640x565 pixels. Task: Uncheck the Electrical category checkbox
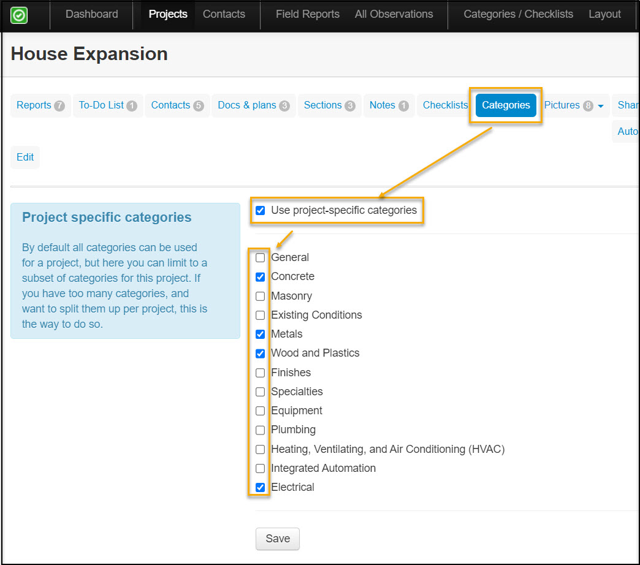click(x=261, y=488)
